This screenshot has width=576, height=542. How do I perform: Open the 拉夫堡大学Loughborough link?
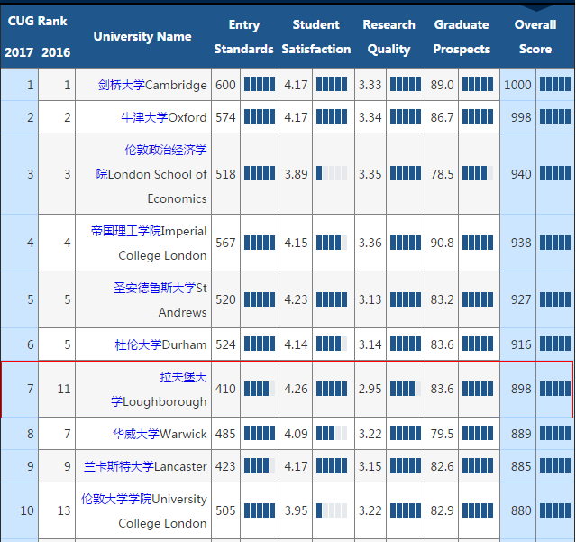tap(159, 389)
